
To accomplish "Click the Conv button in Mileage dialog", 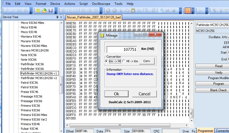I will point(147,61).
